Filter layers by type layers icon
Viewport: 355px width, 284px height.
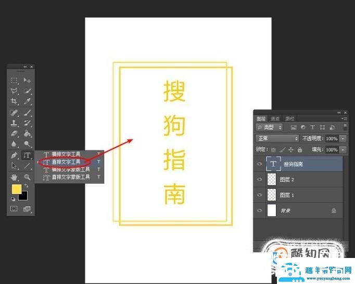[313, 127]
